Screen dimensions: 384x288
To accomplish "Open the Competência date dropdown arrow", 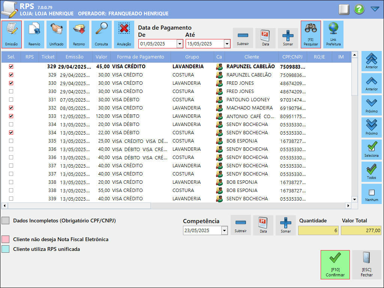I will [x=224, y=231].
